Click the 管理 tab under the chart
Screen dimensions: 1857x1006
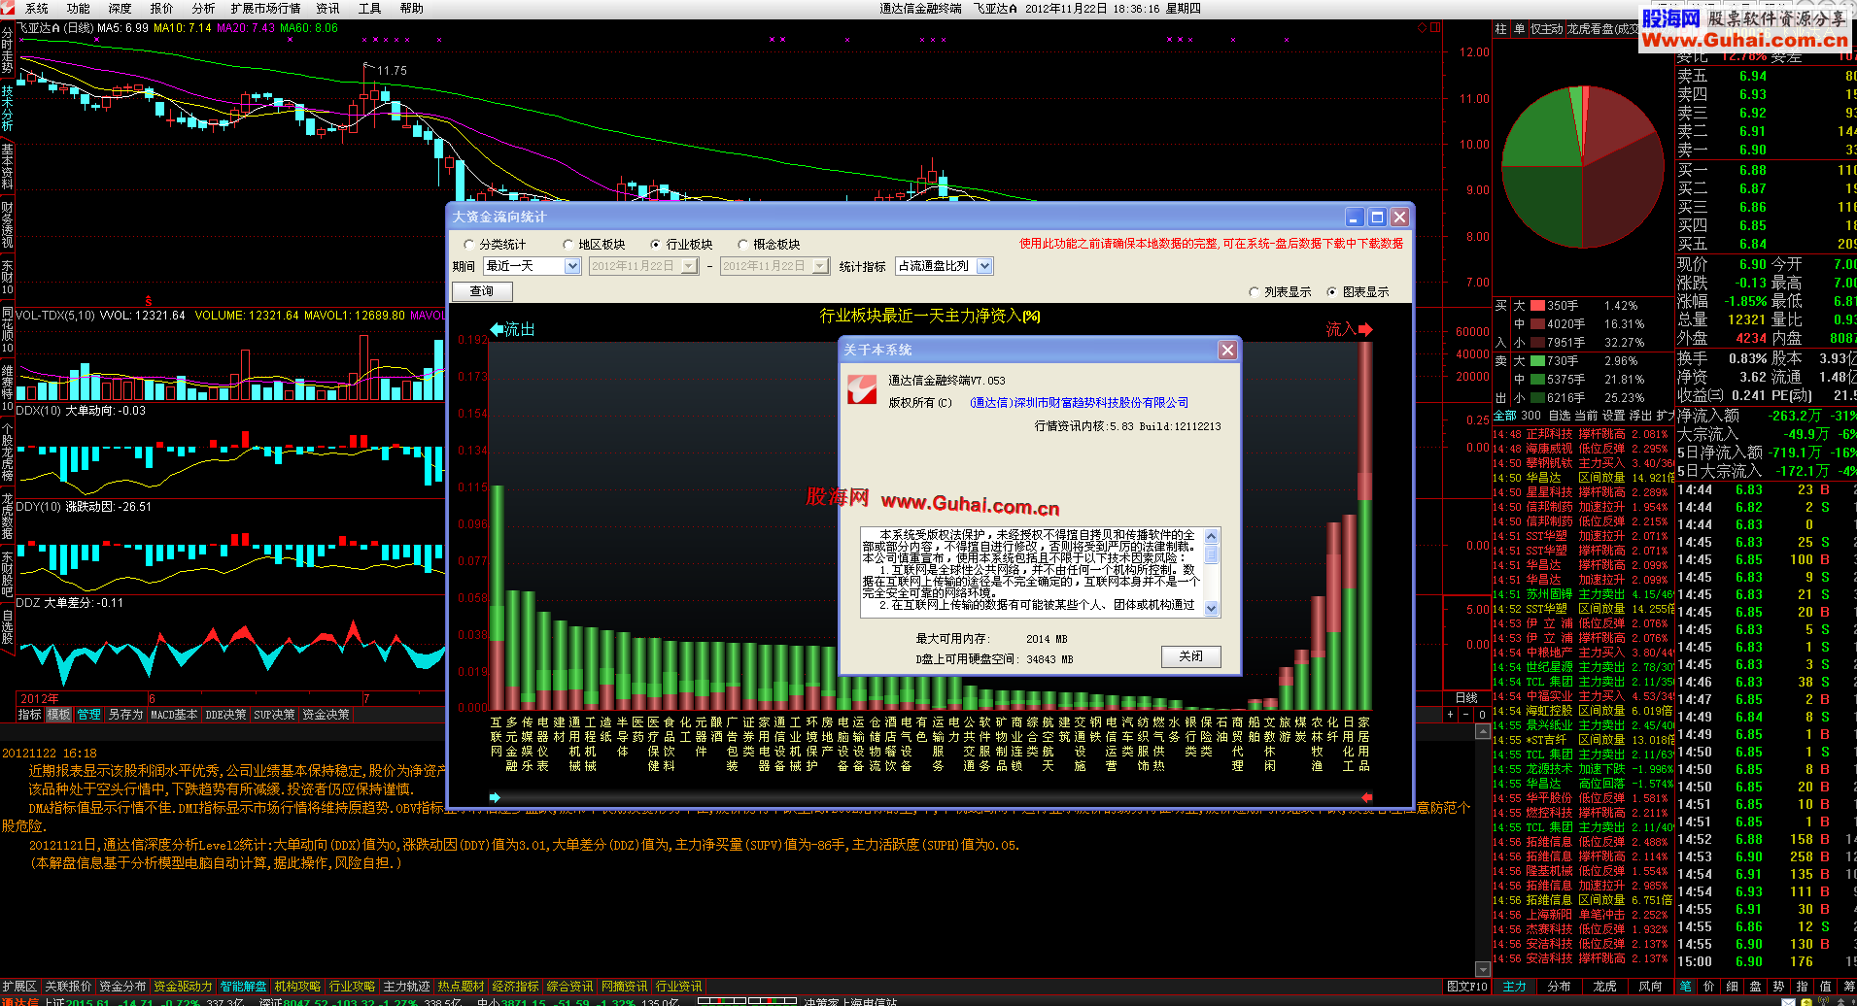click(89, 715)
